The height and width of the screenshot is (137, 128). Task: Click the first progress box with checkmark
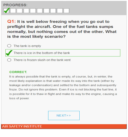[6, 11]
